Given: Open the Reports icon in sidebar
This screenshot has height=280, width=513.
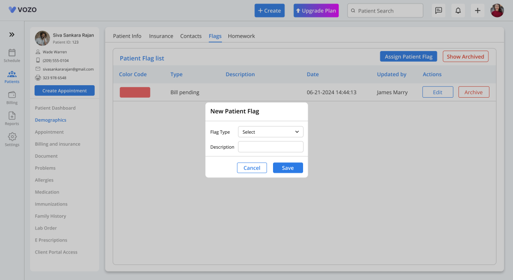Looking at the screenshot, I should point(12,116).
